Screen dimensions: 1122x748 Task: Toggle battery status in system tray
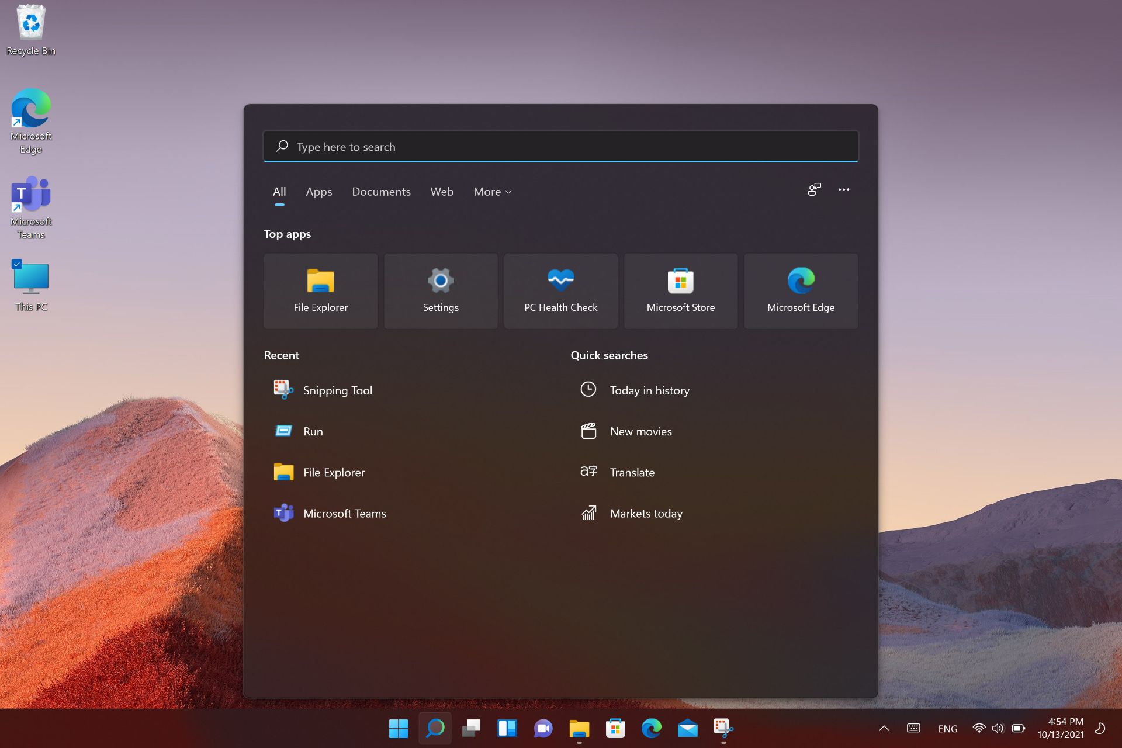1015,727
